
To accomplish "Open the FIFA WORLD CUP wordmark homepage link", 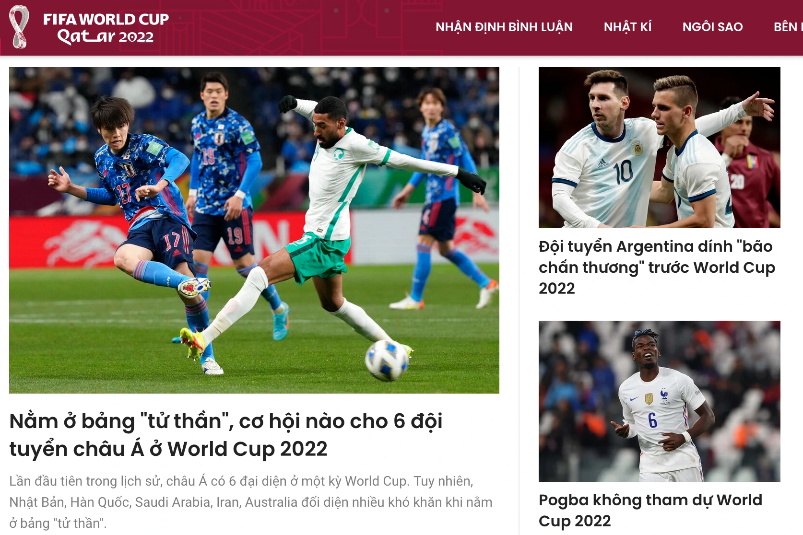I will 106,19.
